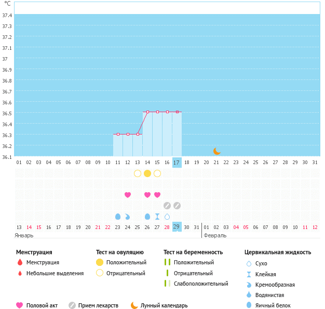The width and height of the screenshot is (325, 309).
Task: Click the temperature point on cycle day 14
Action: (x=147, y=112)
